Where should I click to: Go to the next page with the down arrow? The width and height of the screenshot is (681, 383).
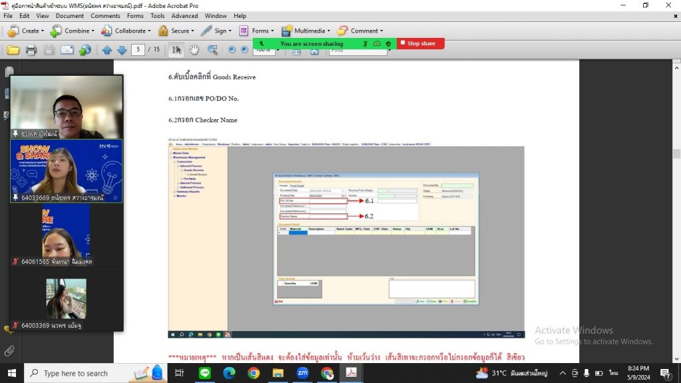point(122,50)
